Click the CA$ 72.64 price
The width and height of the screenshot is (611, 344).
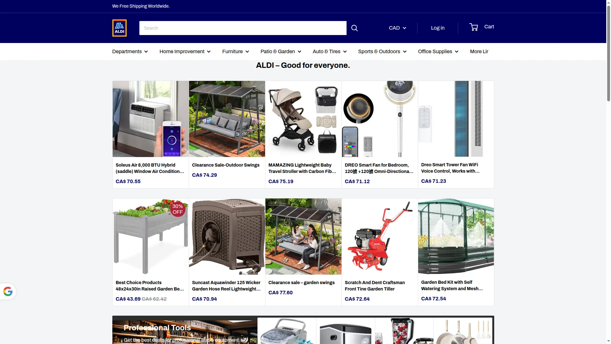357,299
